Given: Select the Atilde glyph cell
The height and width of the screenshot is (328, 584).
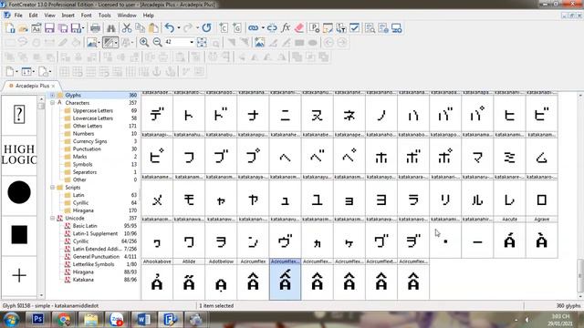Looking at the screenshot, I should (x=189, y=280).
